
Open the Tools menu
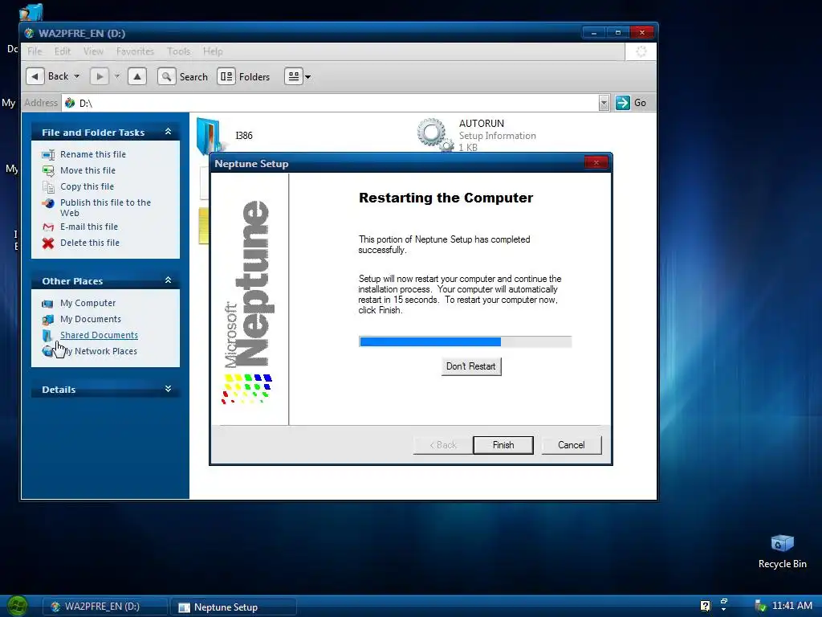pyautogui.click(x=179, y=51)
